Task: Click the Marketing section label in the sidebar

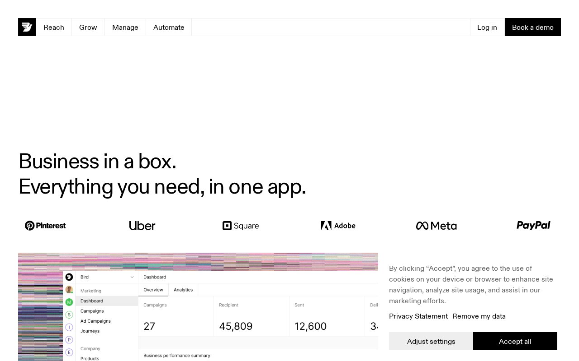Action: click(x=91, y=291)
